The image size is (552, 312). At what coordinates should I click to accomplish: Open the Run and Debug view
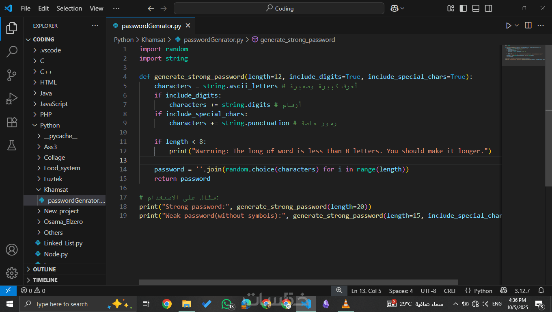coord(12,99)
